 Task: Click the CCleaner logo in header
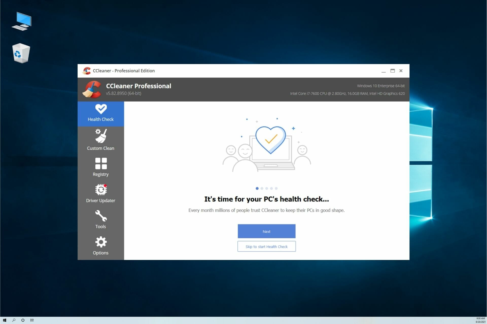(x=92, y=89)
